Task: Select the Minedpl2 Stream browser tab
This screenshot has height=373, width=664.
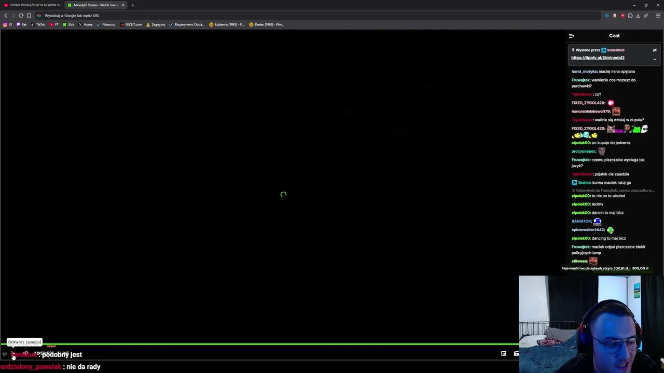Action: tap(95, 5)
